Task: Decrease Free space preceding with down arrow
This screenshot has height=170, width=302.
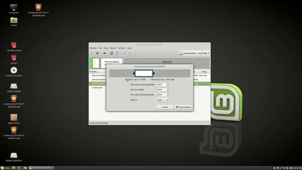Action: click(x=168, y=85)
